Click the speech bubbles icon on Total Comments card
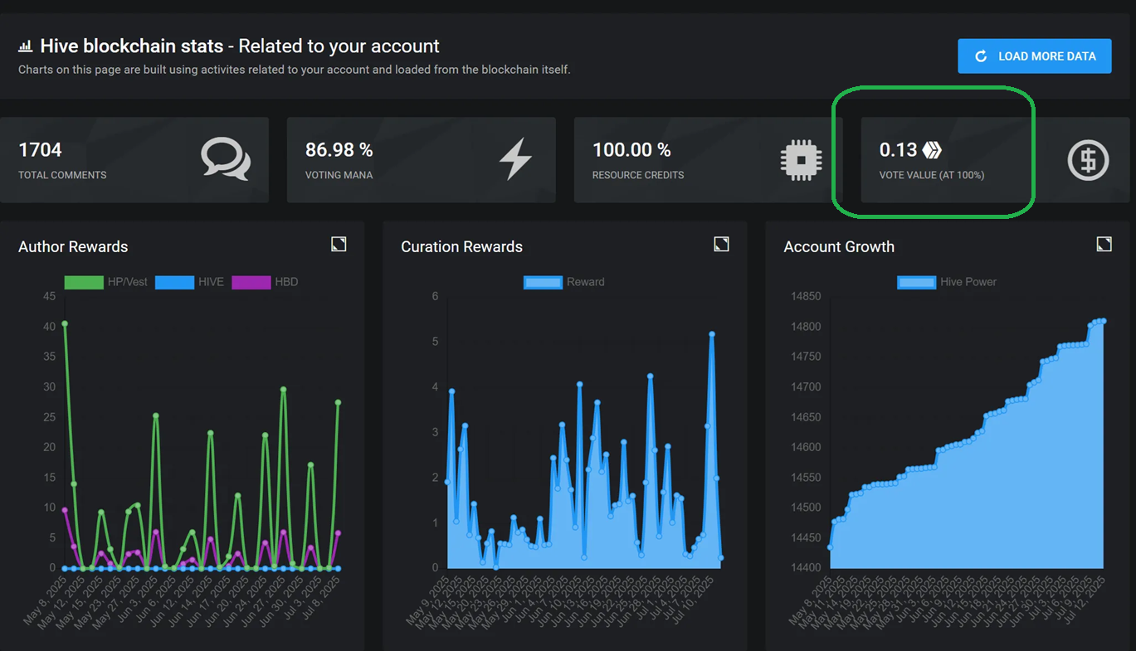1136x651 pixels. pos(226,159)
